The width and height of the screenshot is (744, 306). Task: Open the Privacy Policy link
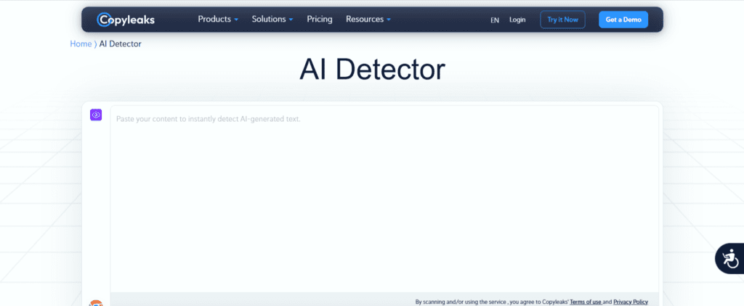pyautogui.click(x=631, y=302)
